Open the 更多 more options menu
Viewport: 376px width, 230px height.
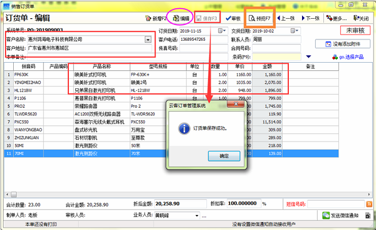point(337,18)
